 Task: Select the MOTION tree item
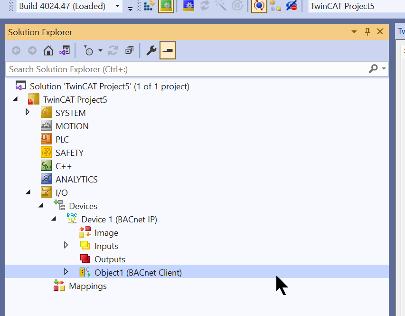click(72, 126)
